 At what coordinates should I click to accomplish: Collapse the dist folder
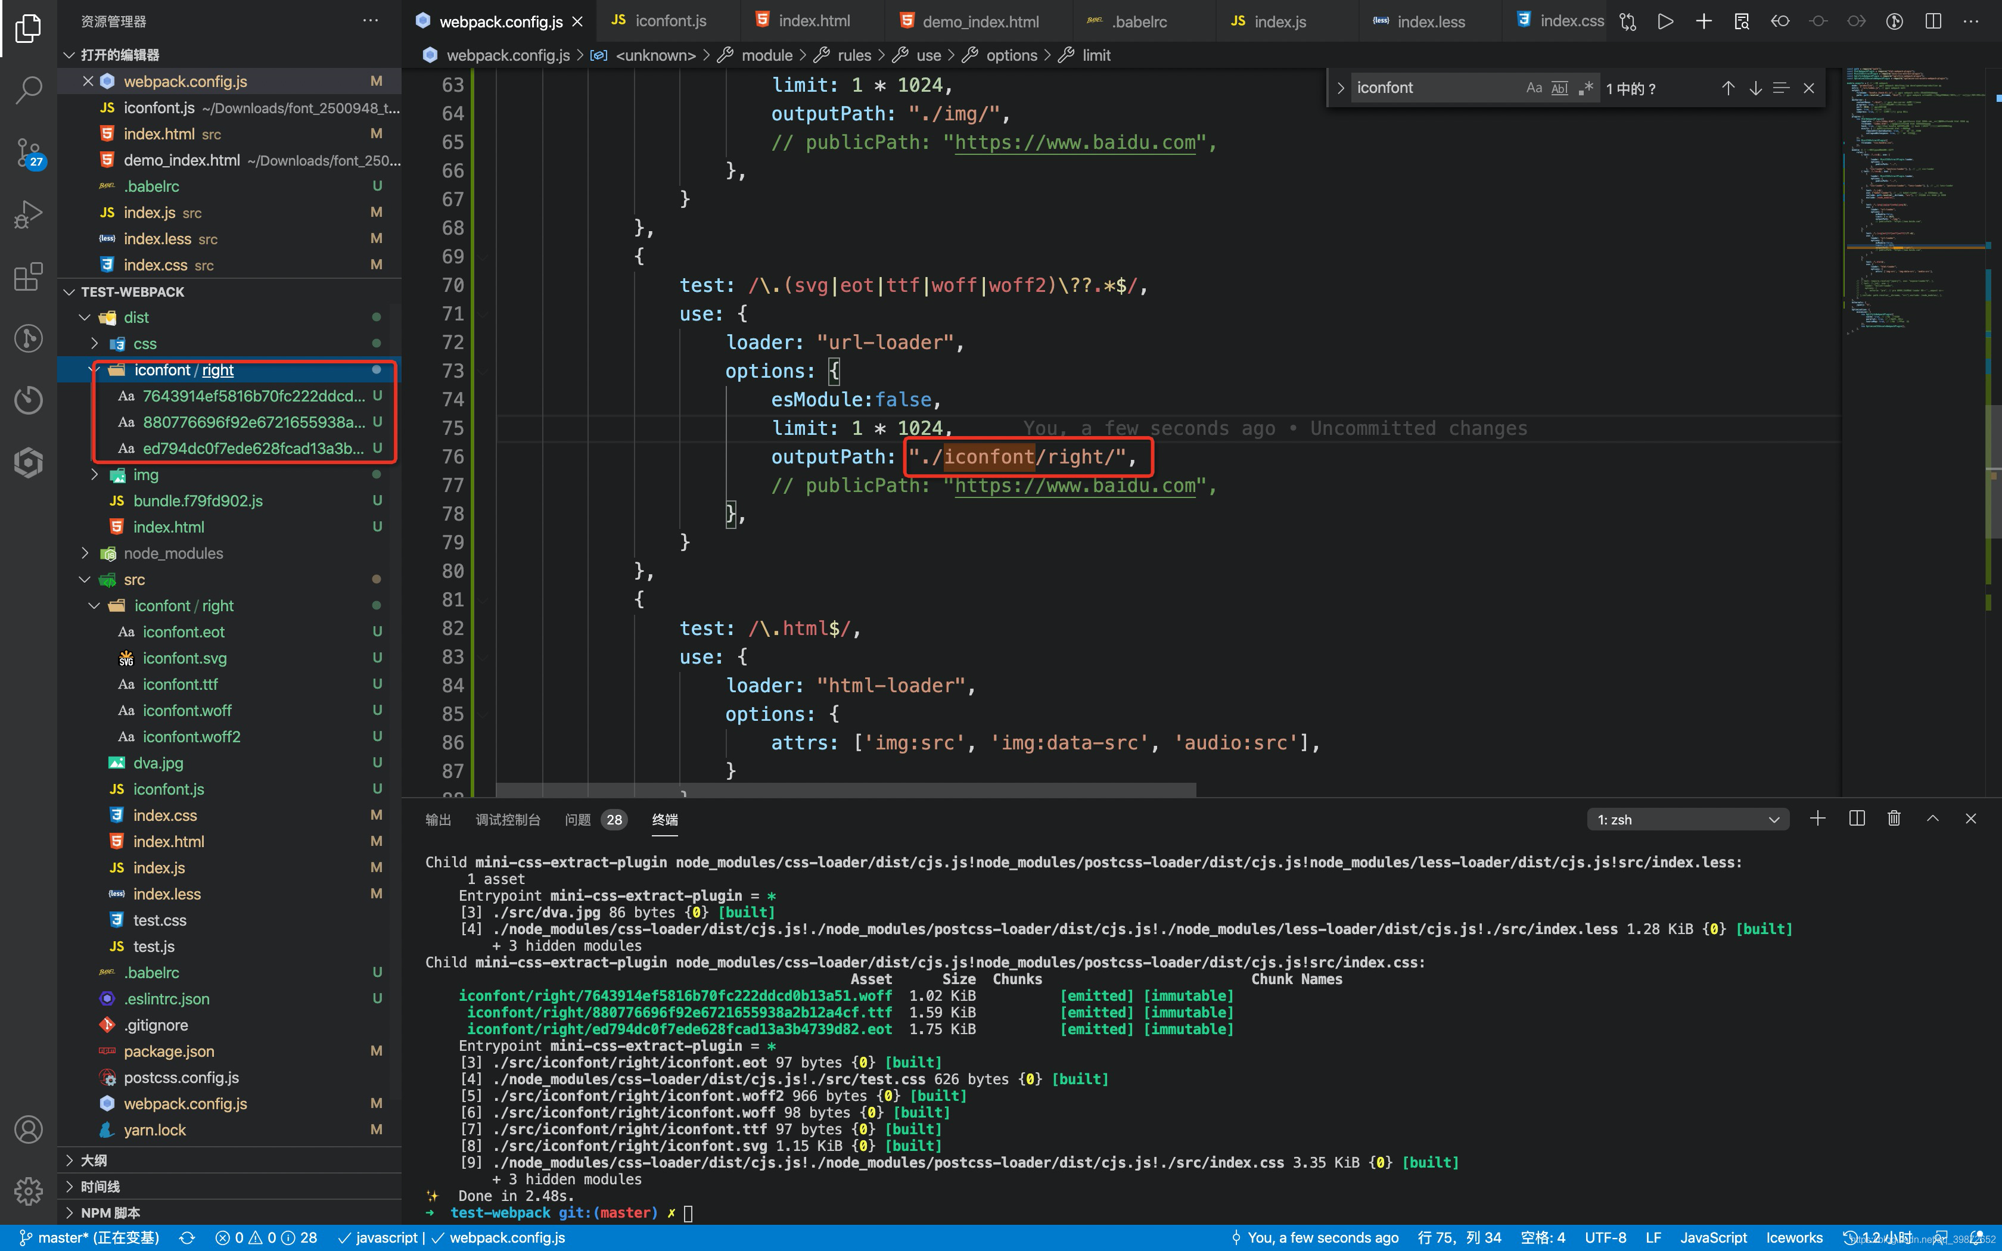click(x=85, y=318)
